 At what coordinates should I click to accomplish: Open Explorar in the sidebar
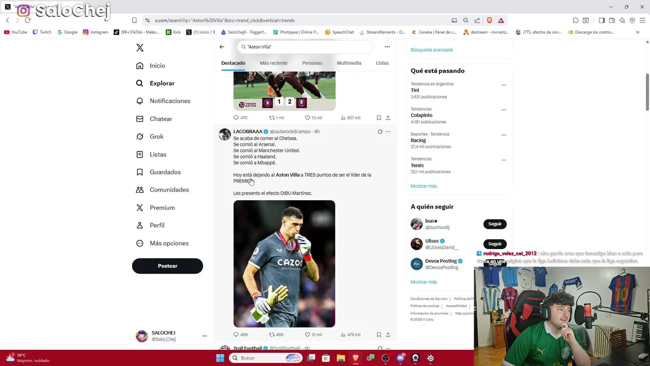coord(155,83)
